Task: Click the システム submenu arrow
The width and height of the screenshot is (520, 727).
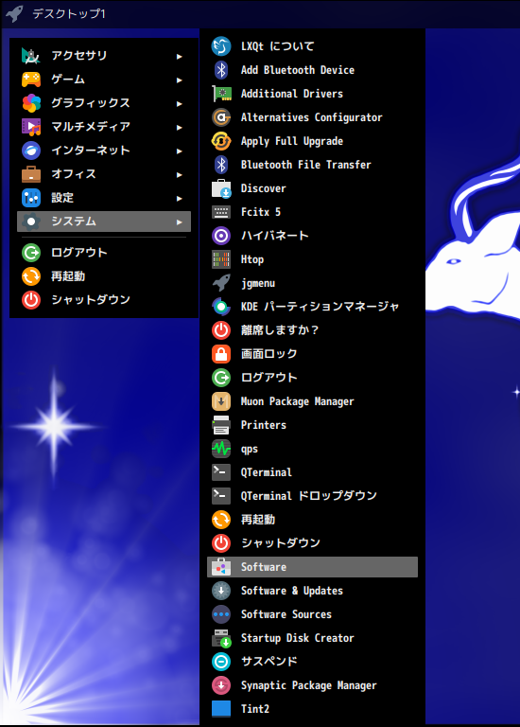Action: 180,222
